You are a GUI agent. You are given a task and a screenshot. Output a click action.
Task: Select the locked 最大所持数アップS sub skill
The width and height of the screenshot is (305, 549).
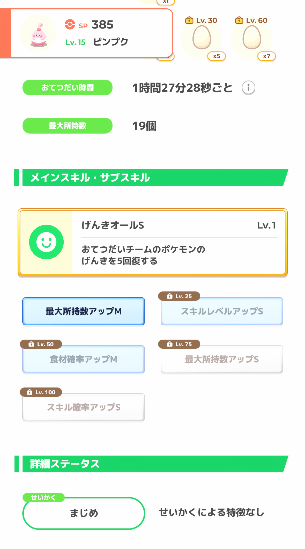[x=222, y=360]
